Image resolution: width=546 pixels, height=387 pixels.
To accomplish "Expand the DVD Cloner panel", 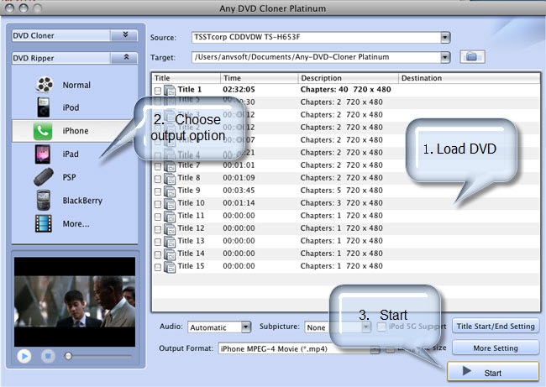I will [124, 35].
